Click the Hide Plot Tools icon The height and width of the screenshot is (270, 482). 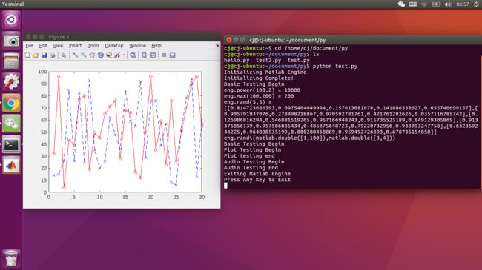coord(164,55)
